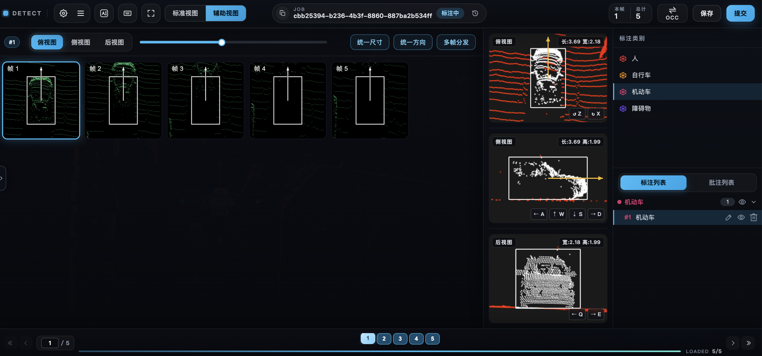Click the zoom slider handle
762x356 pixels.
click(221, 42)
